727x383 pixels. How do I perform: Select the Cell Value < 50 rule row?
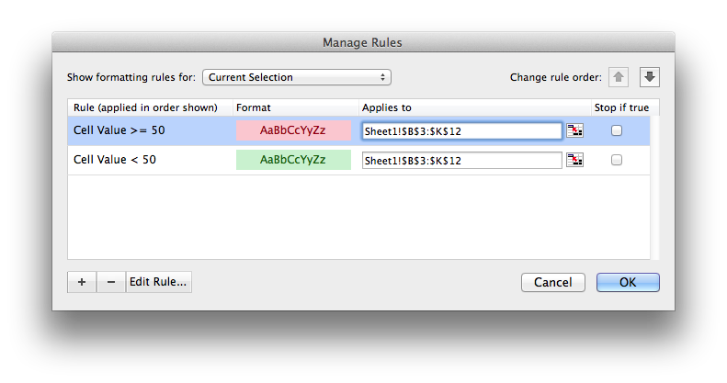[x=358, y=160]
